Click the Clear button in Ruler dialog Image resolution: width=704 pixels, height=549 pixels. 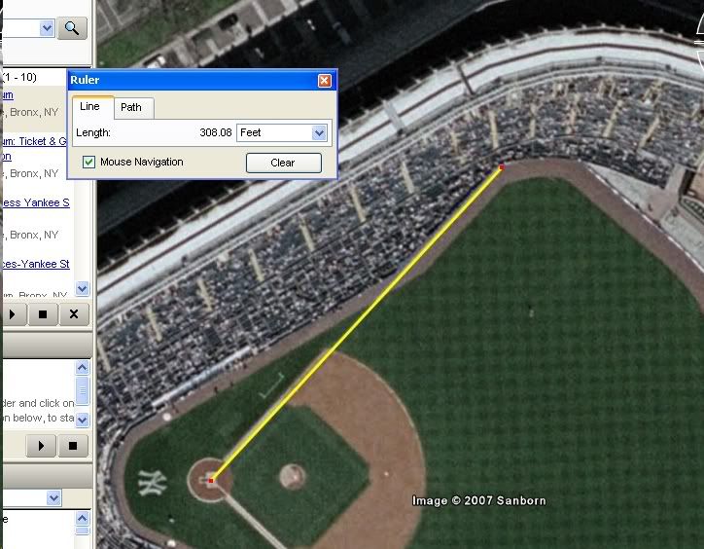point(284,163)
